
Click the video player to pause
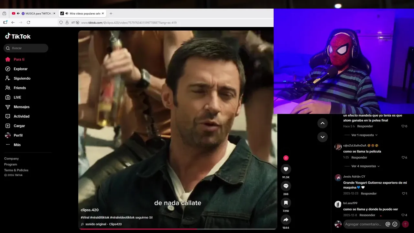pyautogui.click(x=178, y=129)
